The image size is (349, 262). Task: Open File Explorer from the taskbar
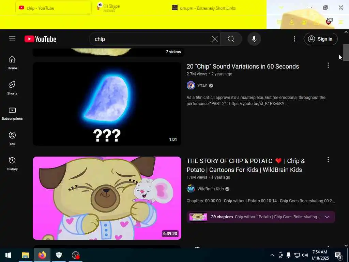tap(25, 255)
